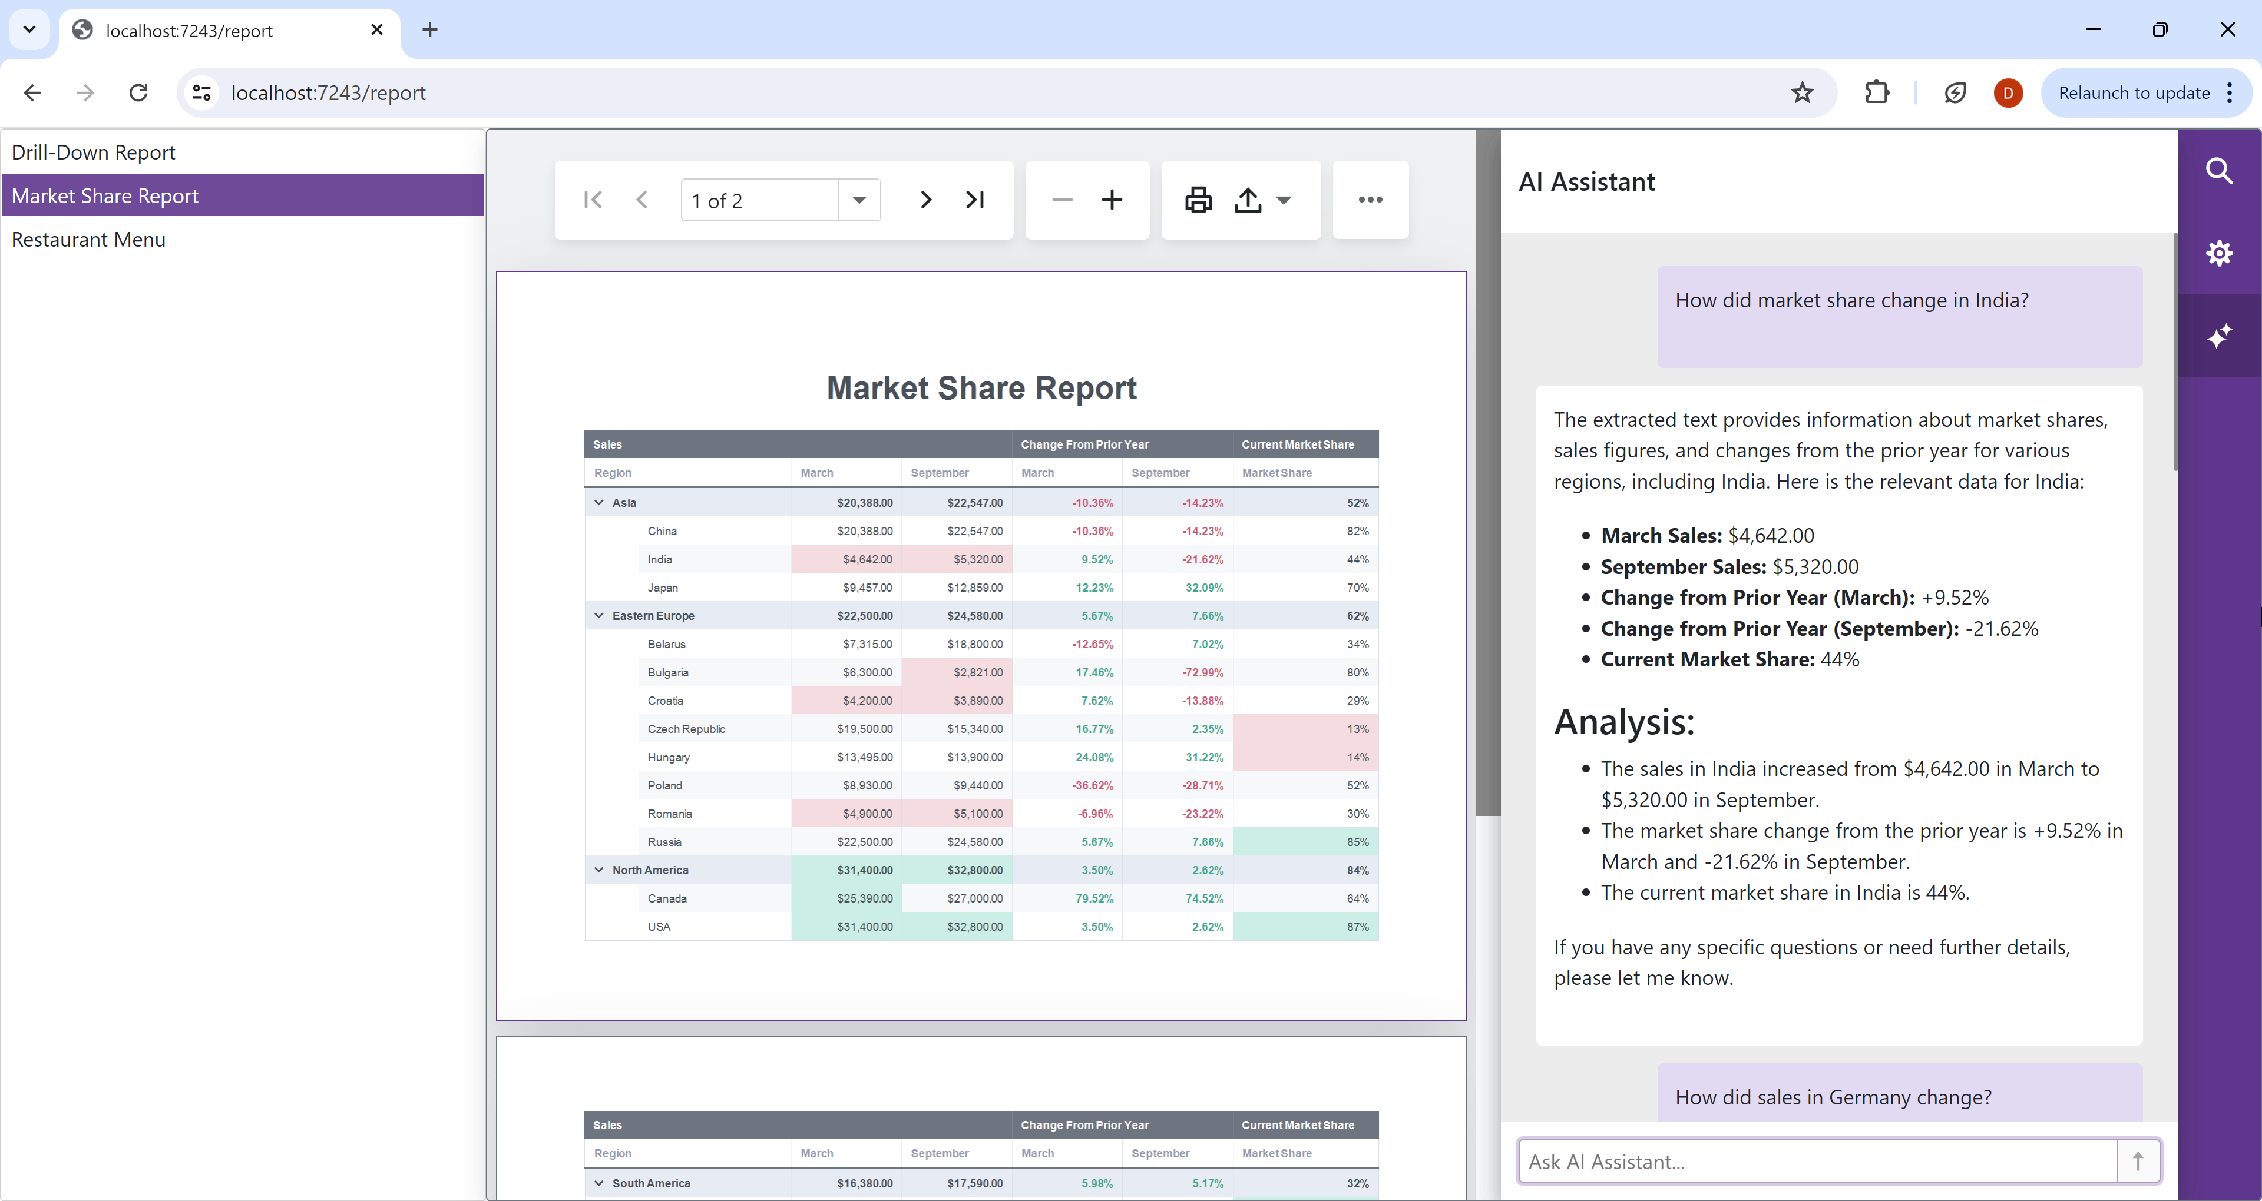Open the more options ellipsis menu
Screen dimensions: 2262x1201
tap(1370, 200)
